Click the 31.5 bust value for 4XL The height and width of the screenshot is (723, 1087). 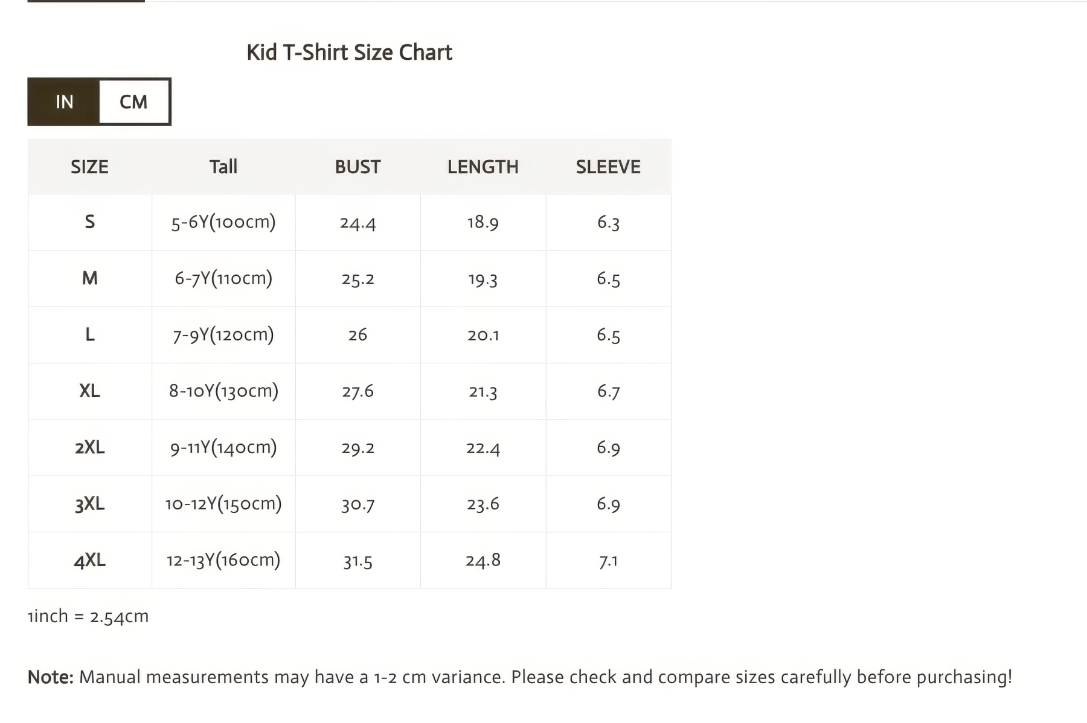point(358,561)
